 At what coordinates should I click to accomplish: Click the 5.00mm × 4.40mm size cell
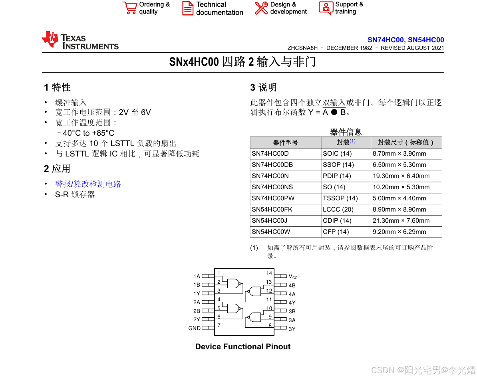tap(406, 198)
